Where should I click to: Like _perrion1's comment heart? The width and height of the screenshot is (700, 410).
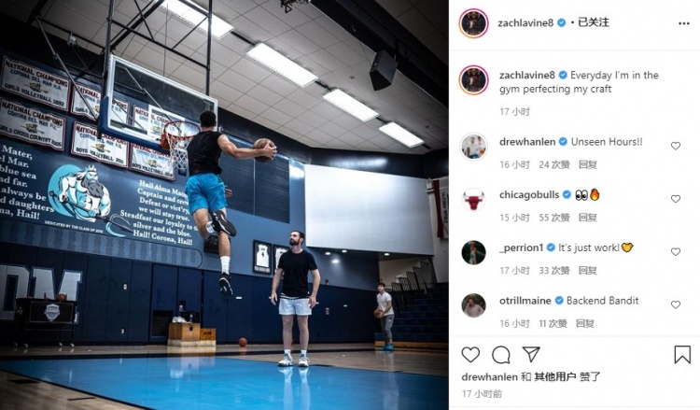pyautogui.click(x=676, y=252)
